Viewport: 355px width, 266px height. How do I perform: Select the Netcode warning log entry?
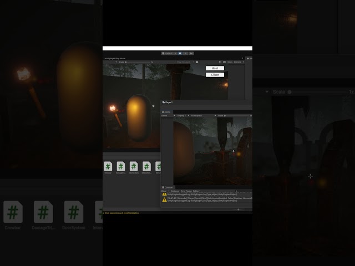click(x=207, y=199)
